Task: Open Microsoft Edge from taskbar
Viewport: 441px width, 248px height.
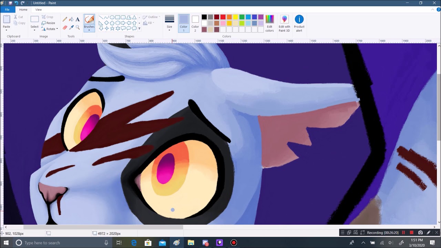Action: (x=134, y=243)
